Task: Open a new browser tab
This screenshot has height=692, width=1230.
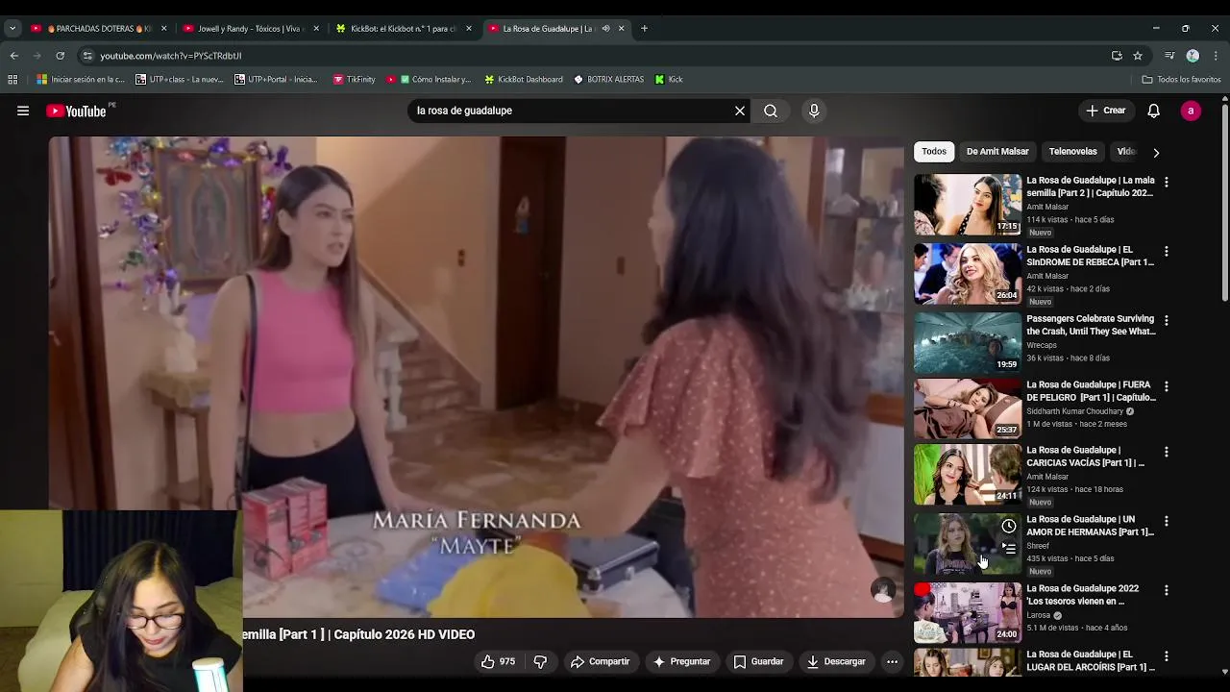Action: coord(644,29)
